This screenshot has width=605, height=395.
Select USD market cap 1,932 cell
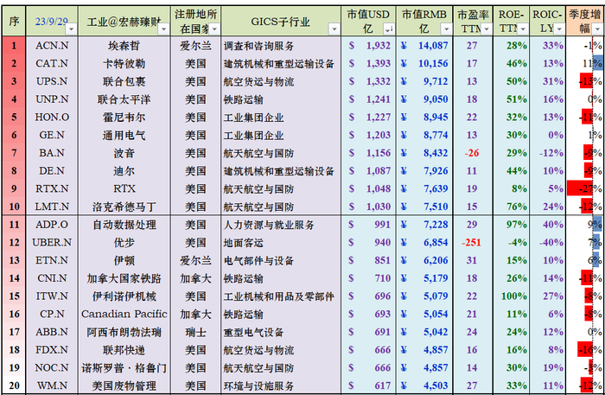(368, 46)
